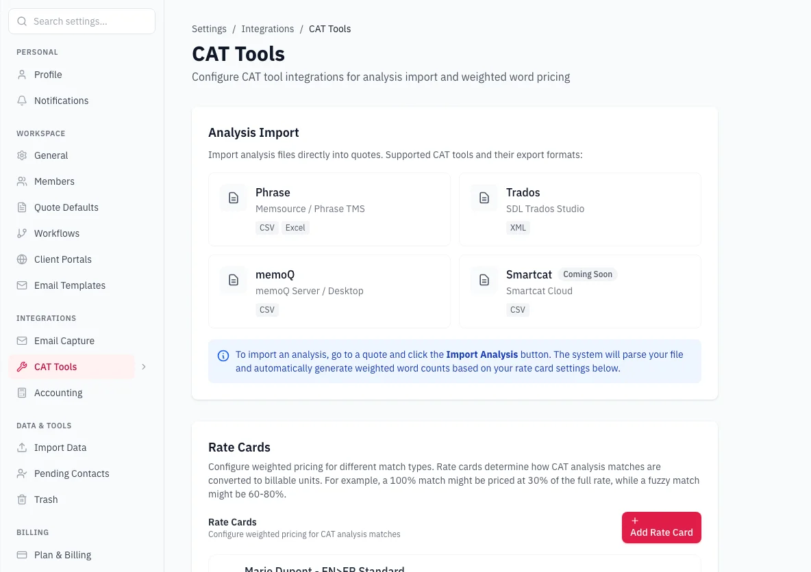Screen dimensions: 811x572
Task: Select the Client Portals globe icon
Action: (x=21, y=259)
